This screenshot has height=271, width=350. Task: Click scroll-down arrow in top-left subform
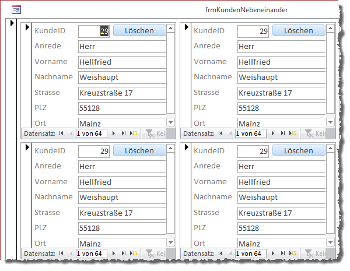pos(171,122)
